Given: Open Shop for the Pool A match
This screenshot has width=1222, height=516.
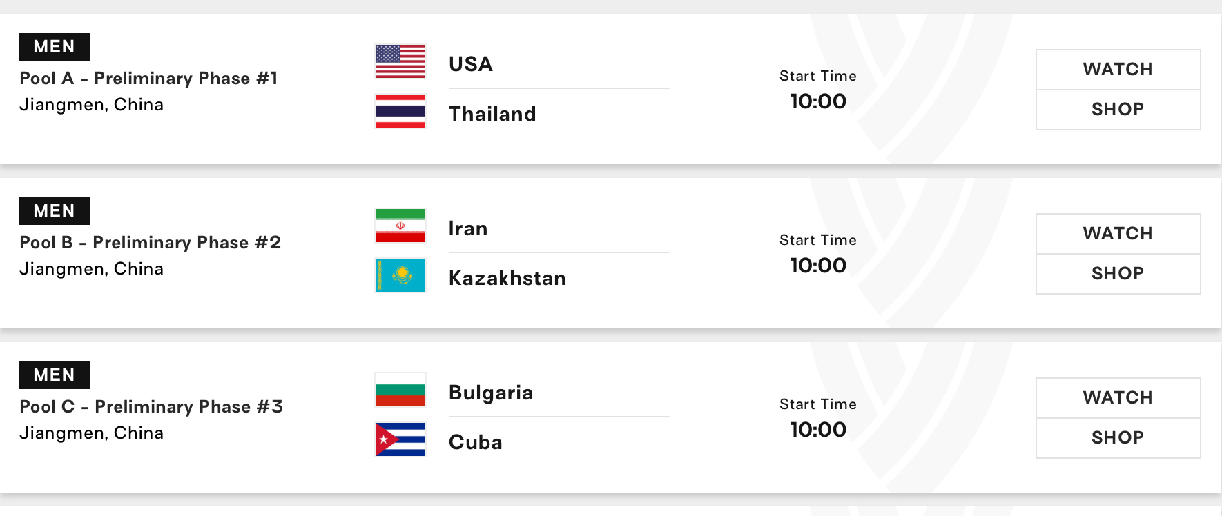Looking at the screenshot, I should coord(1118,110).
